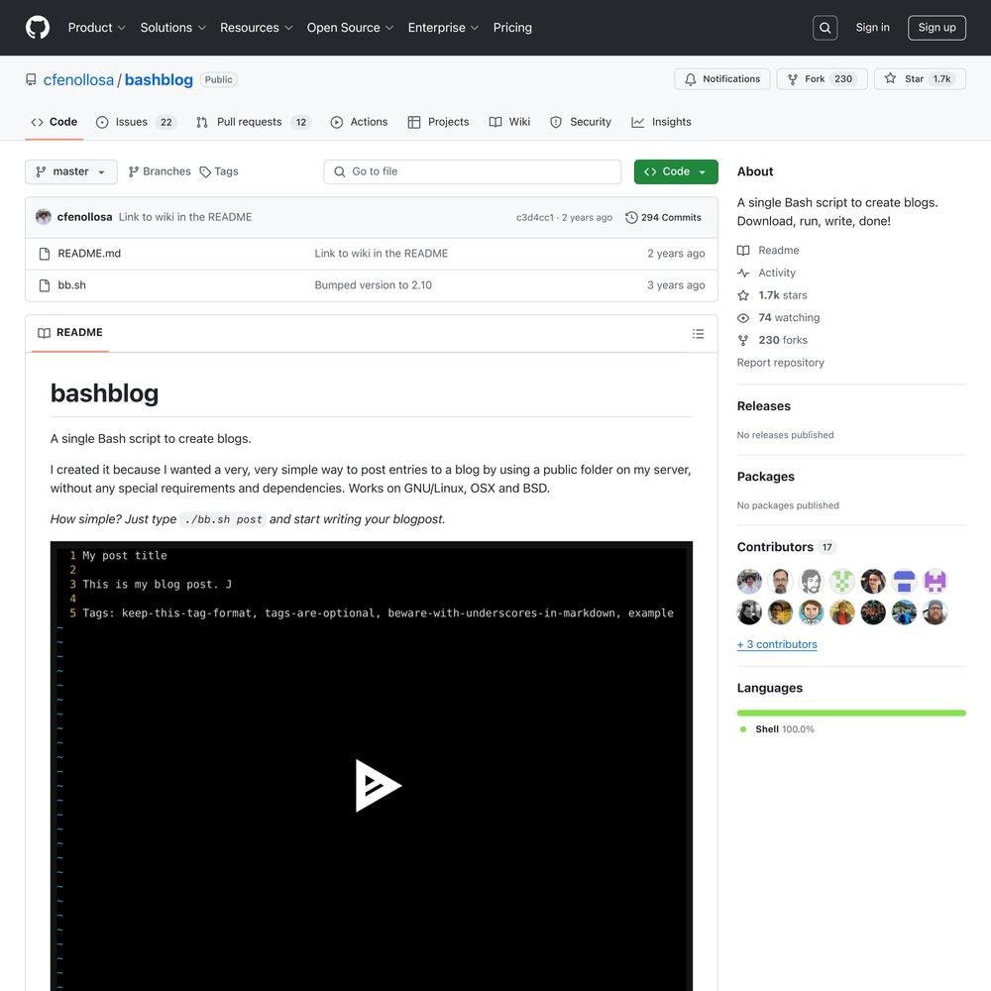Screen dimensions: 991x991
Task: Click the first contributor avatar
Action: click(x=749, y=582)
